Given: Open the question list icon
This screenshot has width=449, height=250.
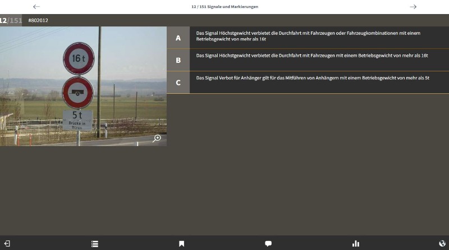Looking at the screenshot, I should point(95,244).
